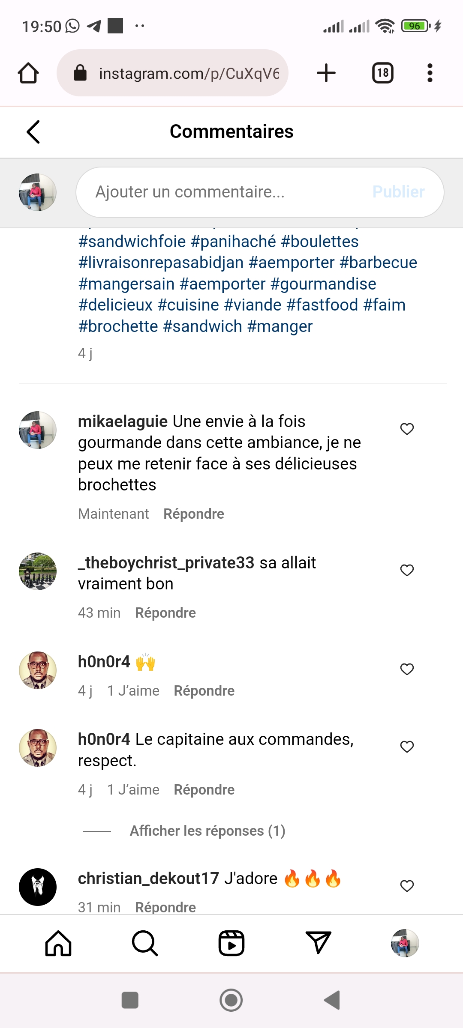Open Instagram direct messages

tap(319, 943)
